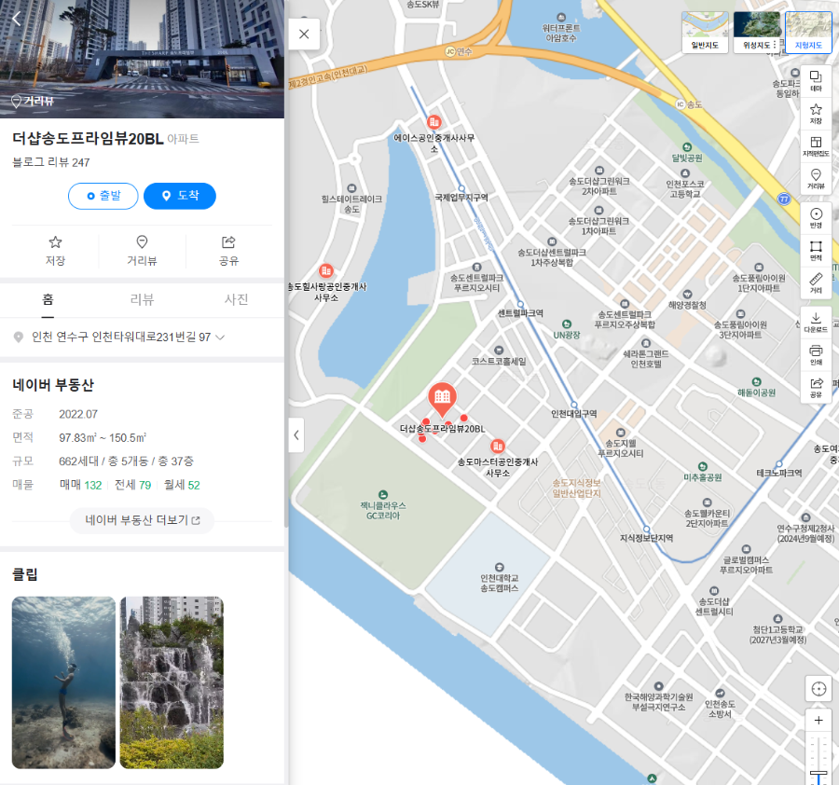839x785 pixels.
Task: Click the 인천송도소방서 marker
Action: pyautogui.click(x=720, y=693)
